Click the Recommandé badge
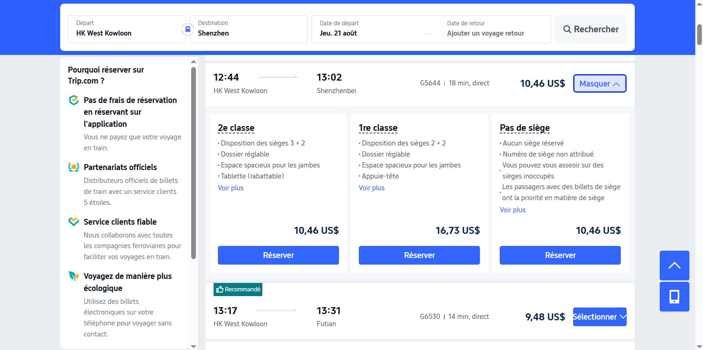The height and width of the screenshot is (350, 703). pos(238,289)
